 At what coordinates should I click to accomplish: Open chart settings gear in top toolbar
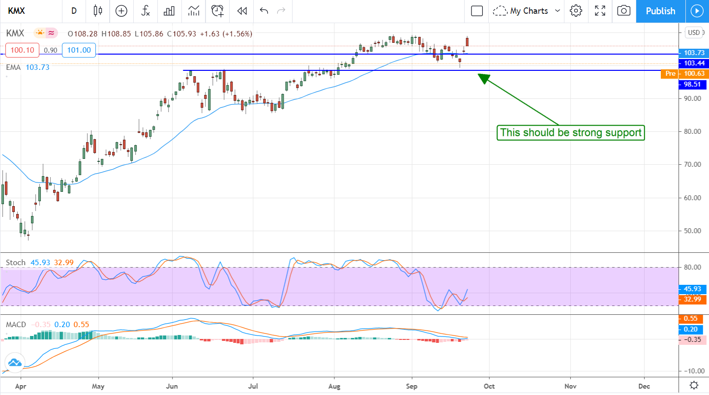(576, 11)
